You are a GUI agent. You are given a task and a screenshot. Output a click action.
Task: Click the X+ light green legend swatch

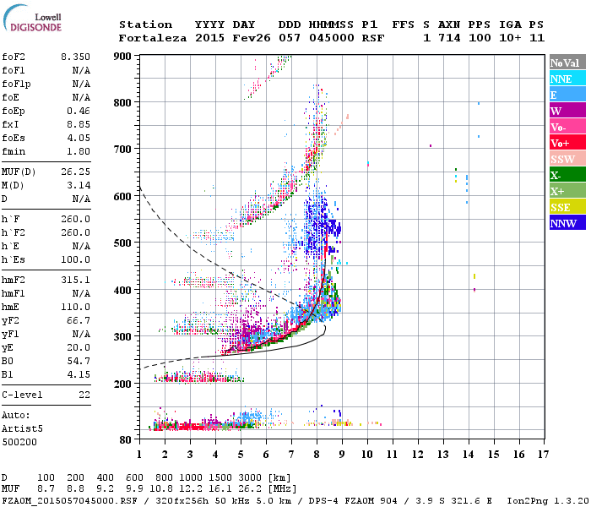point(567,191)
